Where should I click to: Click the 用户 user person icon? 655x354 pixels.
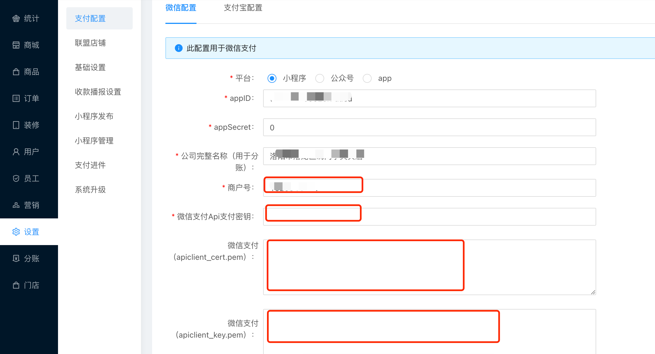16,152
